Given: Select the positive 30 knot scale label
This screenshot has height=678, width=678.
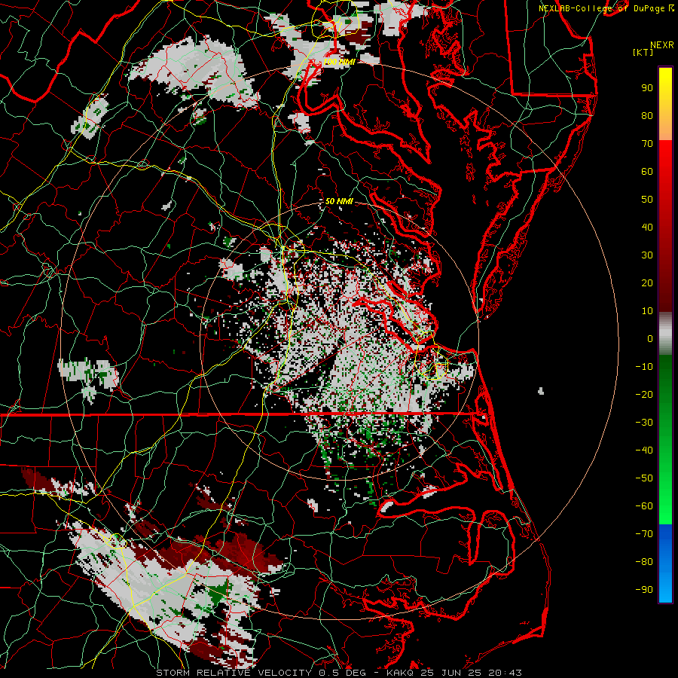Looking at the screenshot, I should coord(647,255).
